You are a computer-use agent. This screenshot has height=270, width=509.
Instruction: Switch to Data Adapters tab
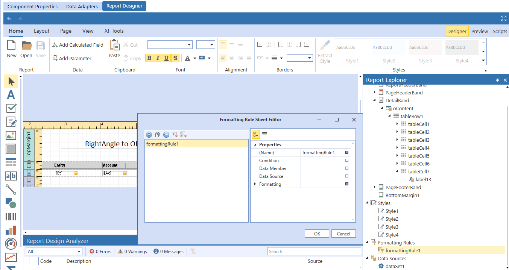[x=82, y=6]
